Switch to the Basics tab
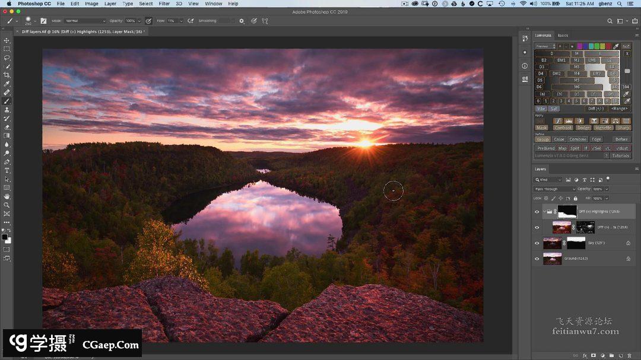 [x=563, y=36]
